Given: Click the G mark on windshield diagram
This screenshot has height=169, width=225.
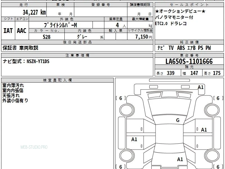Looking at the screenshot, I should point(178,120).
